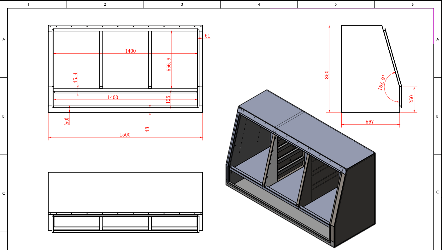The height and width of the screenshot is (250, 442).
Task: Select the 163.9° angle dimension
Action: (382, 83)
